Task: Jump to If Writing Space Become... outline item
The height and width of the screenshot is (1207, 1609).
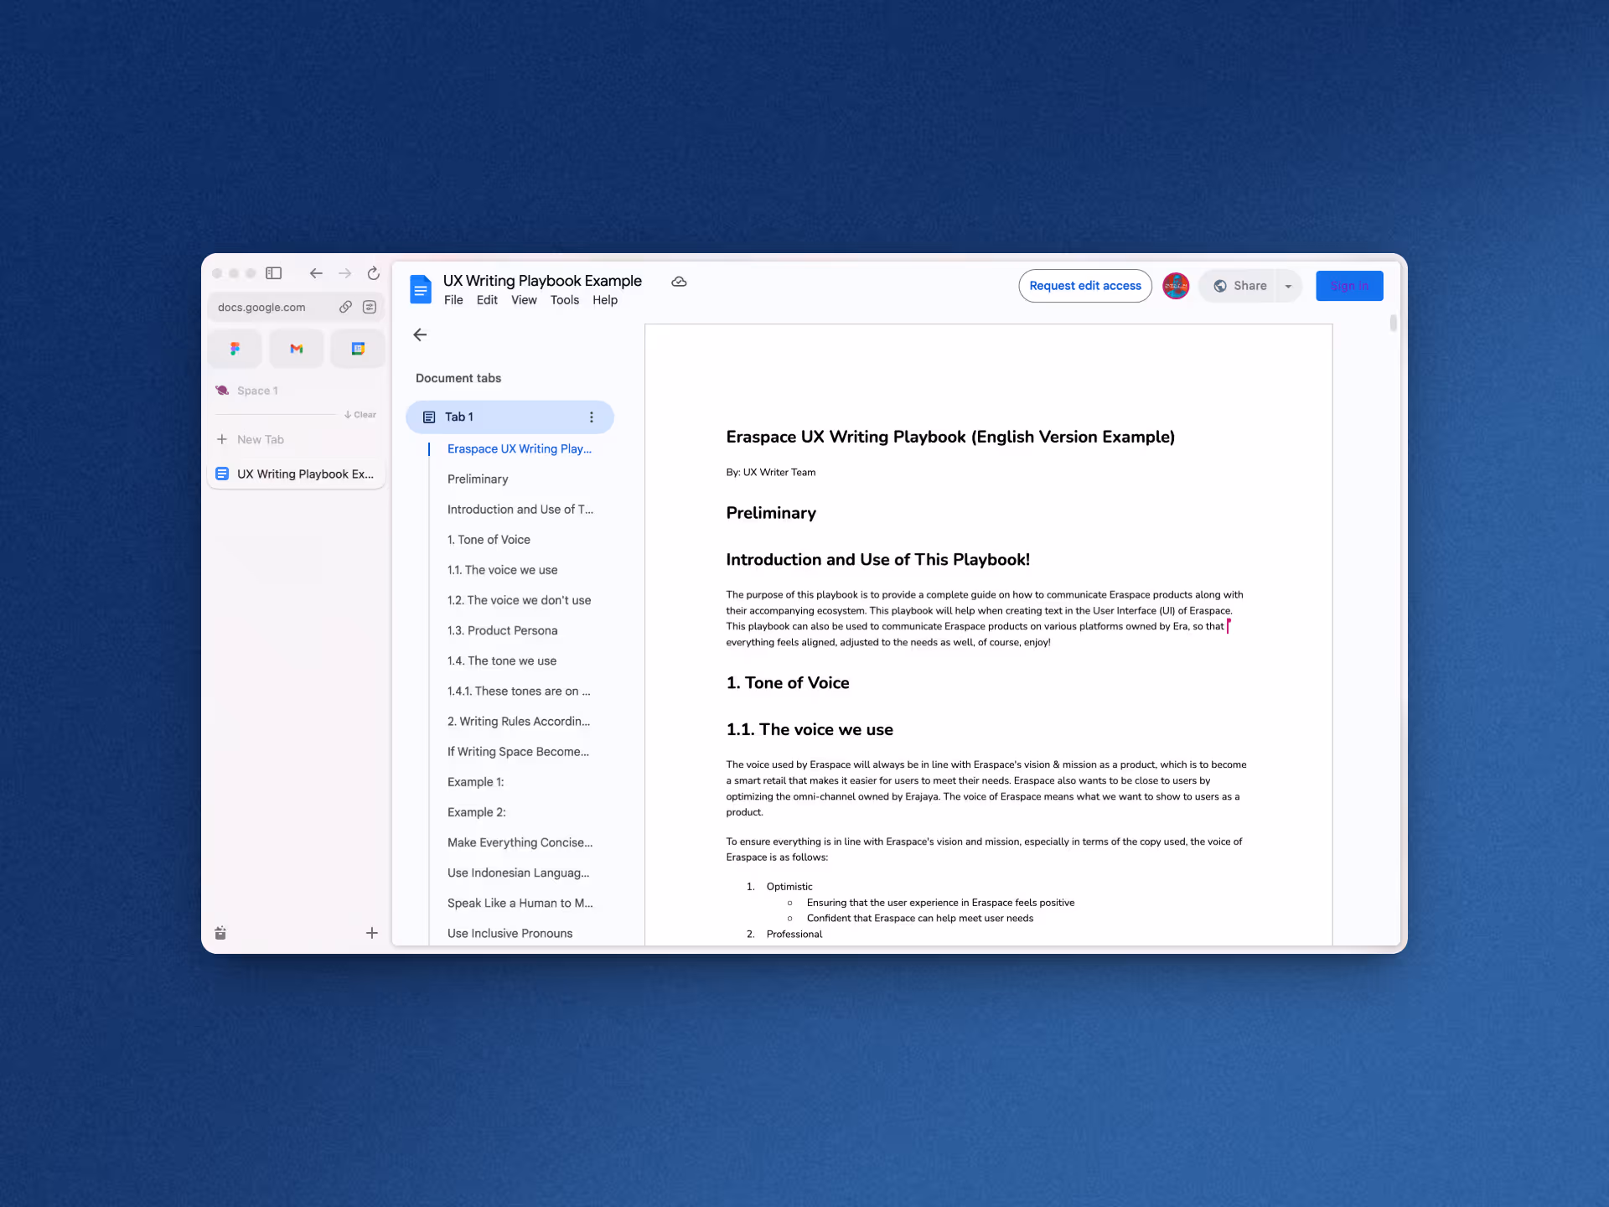Action: (518, 752)
